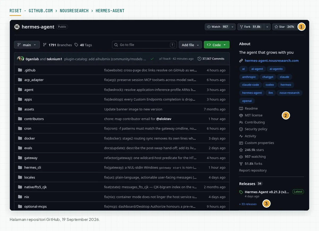Click inside the Go to file search field
Image resolution: width=319 pixels, height=231 pixels.
click(144, 45)
